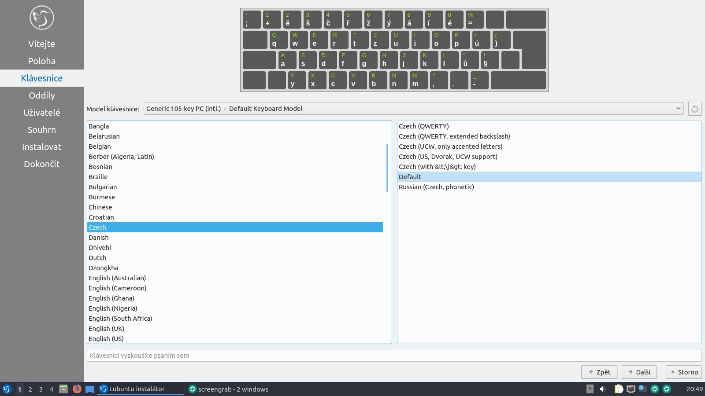This screenshot has height=396, width=705.
Task: Click the 20:49 clock in the panel
Action: point(694,389)
